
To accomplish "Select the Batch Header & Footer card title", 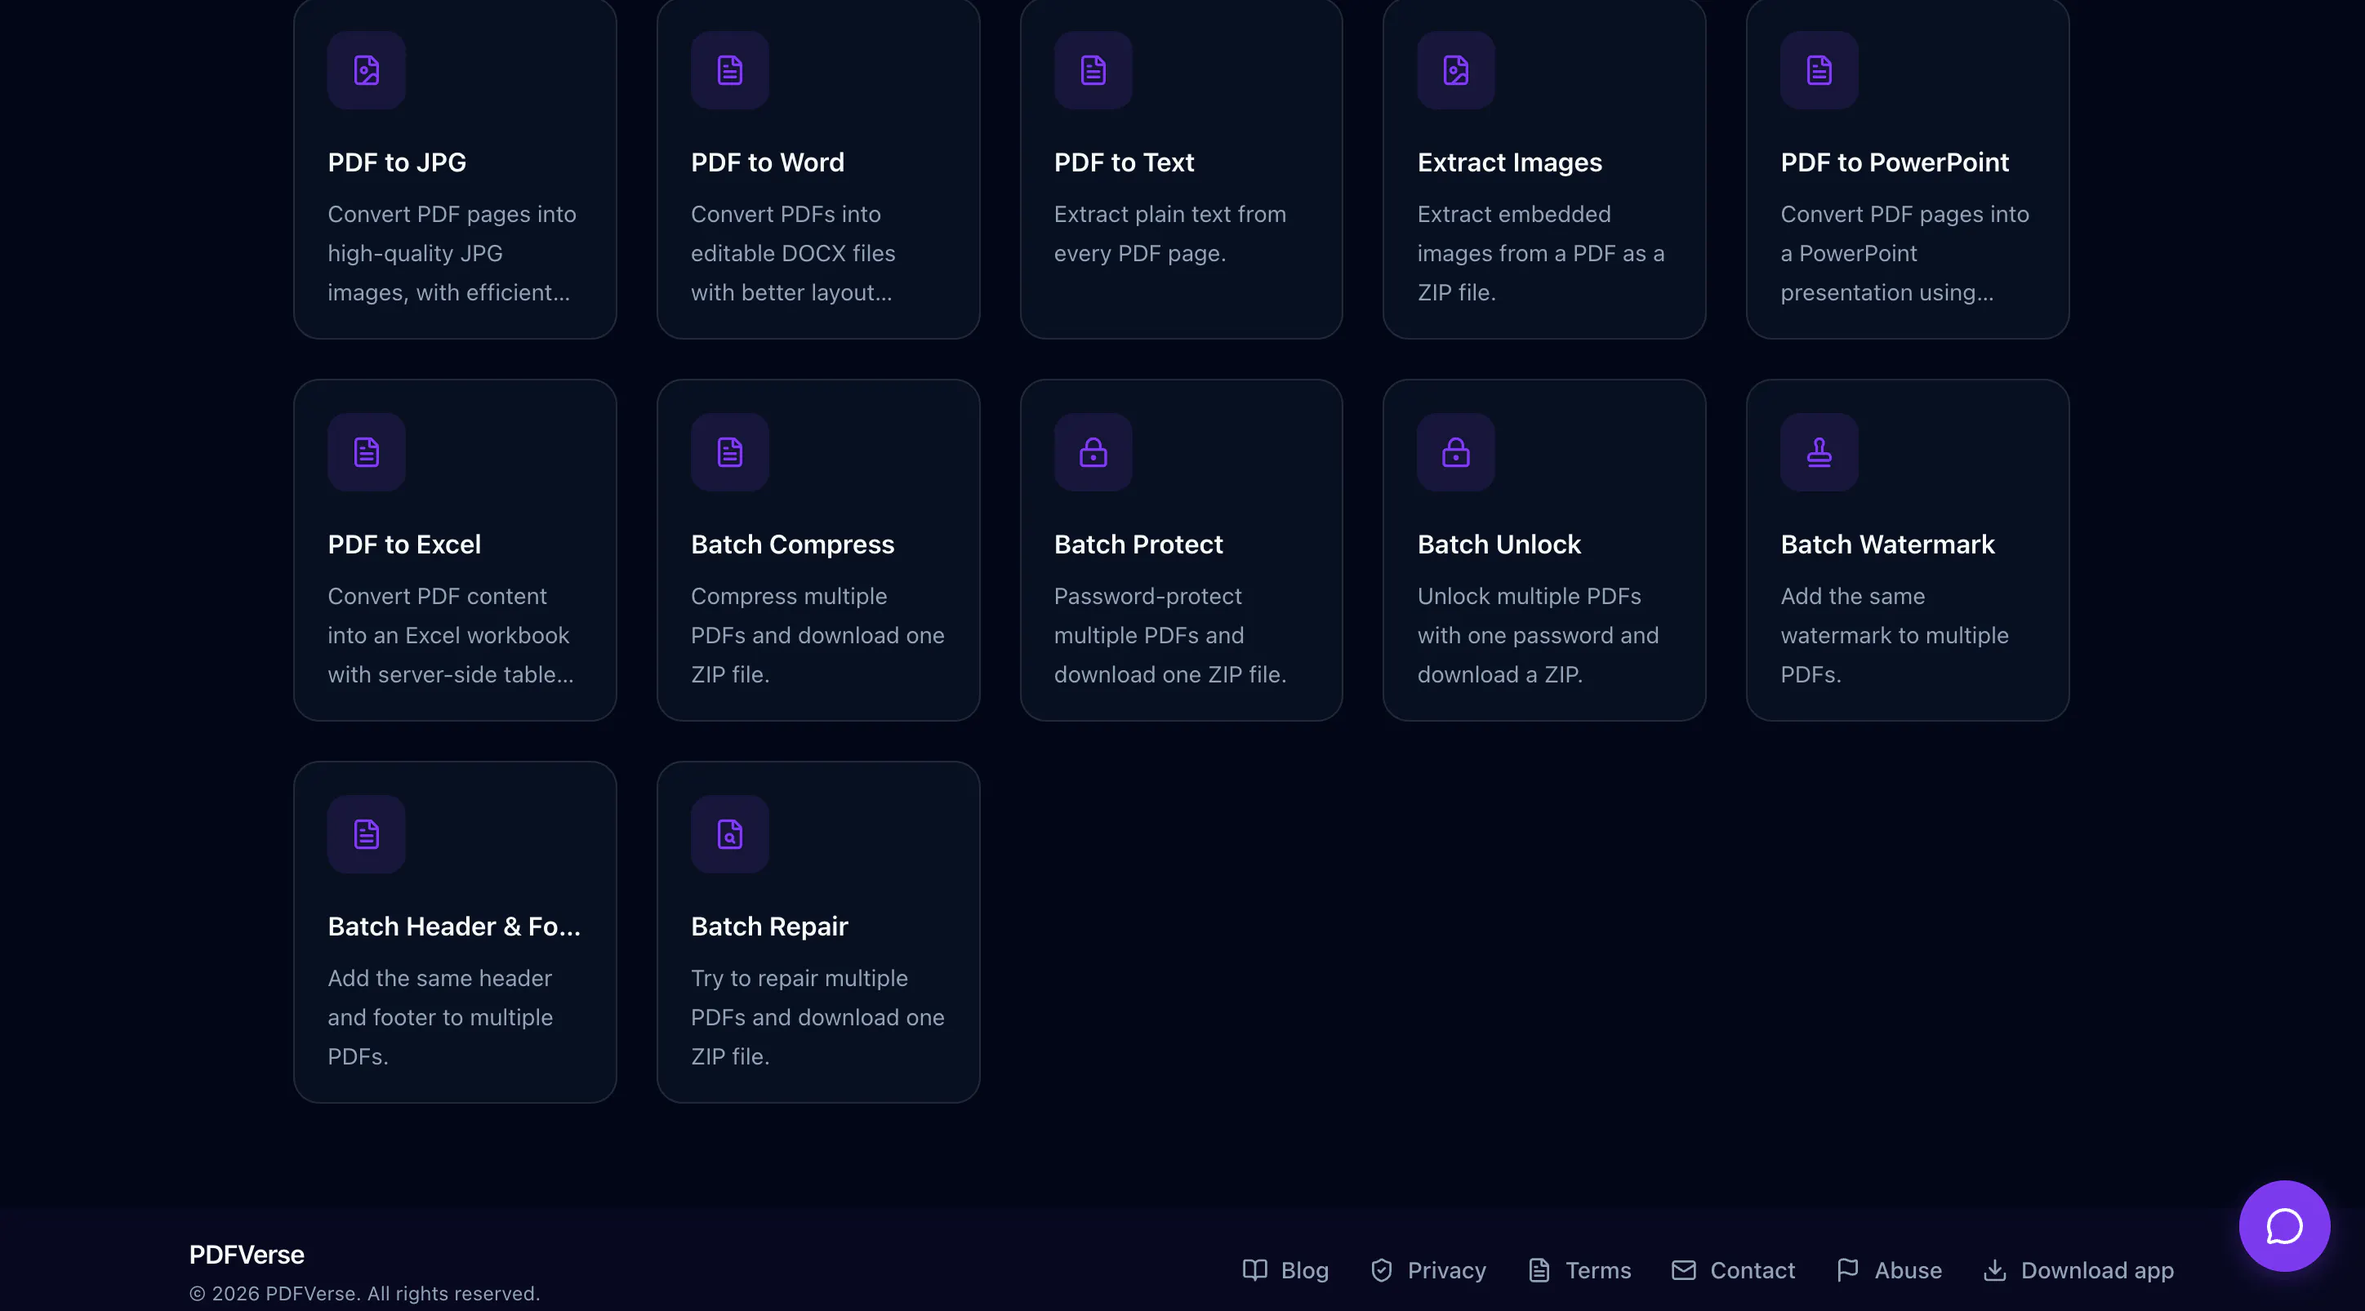I will click(x=454, y=927).
